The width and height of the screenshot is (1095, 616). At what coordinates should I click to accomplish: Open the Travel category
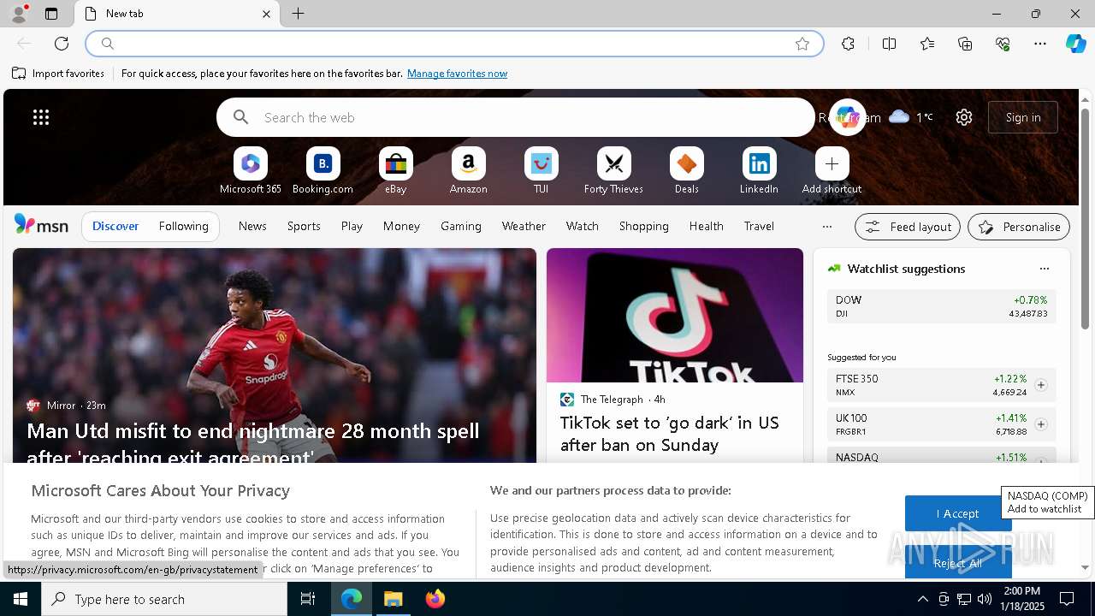[x=759, y=226]
